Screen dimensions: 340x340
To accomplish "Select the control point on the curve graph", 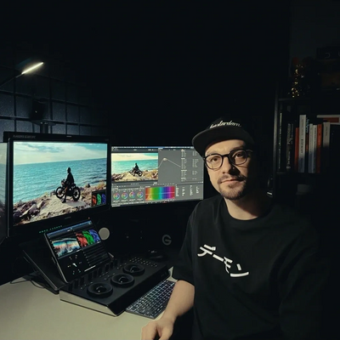I will click(x=165, y=159).
